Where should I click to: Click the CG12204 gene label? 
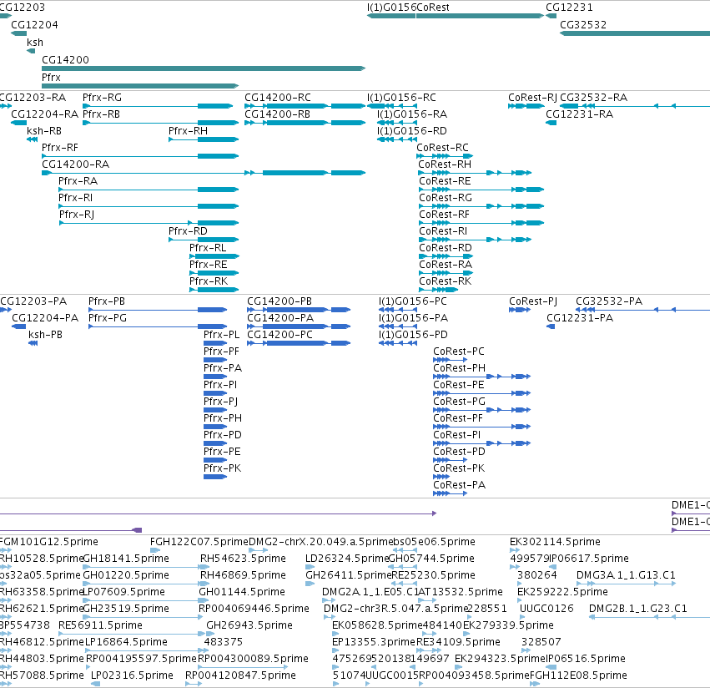coord(34,25)
